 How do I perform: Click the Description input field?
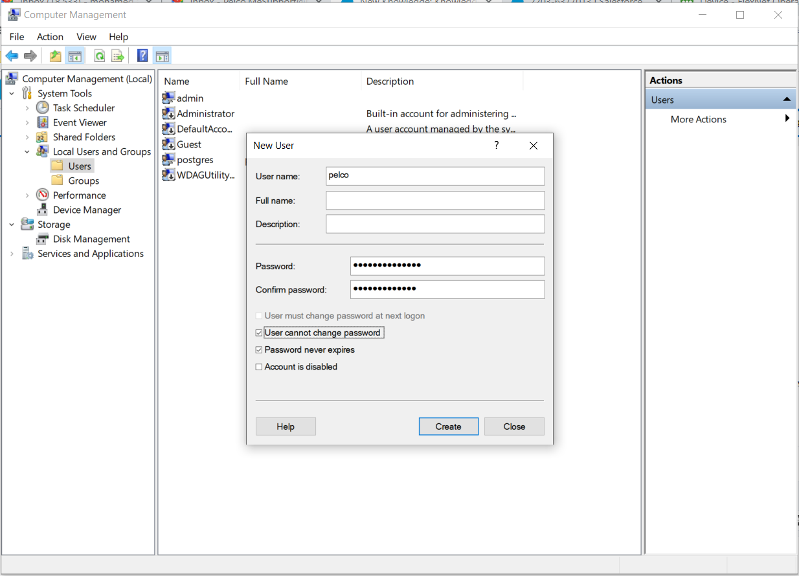[x=435, y=224]
